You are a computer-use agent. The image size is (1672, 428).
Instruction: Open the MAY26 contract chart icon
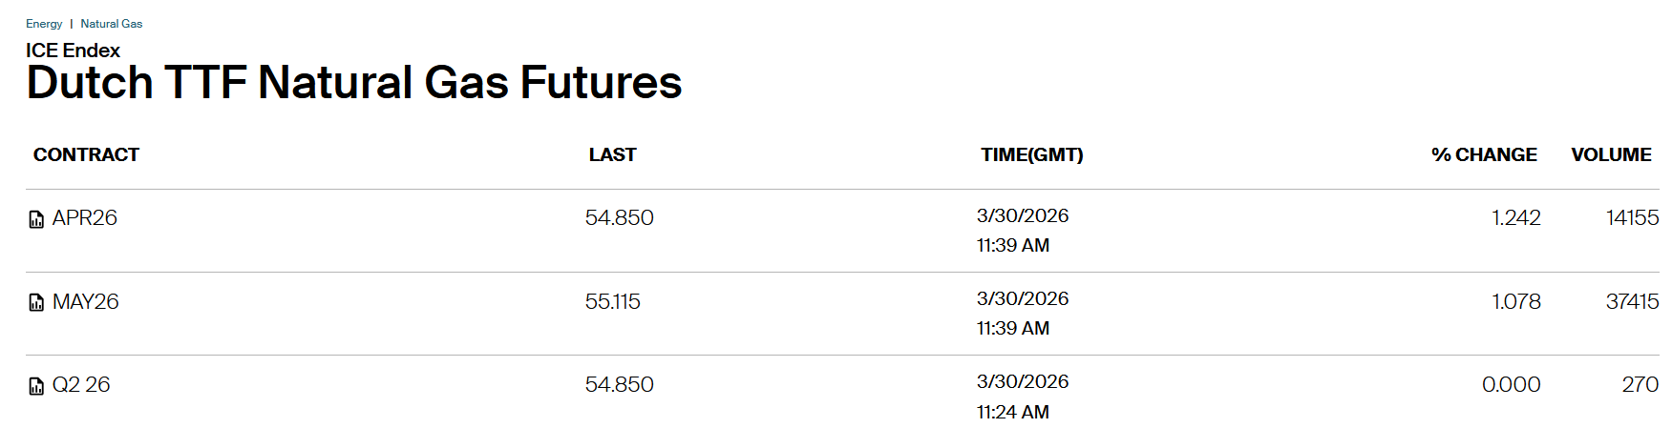click(36, 303)
